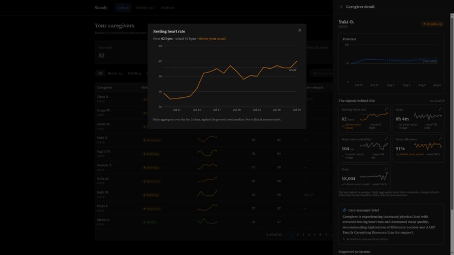The height and width of the screenshot is (255, 454).
Task: Open the Steps 18,004 signal card
Action: (364, 177)
